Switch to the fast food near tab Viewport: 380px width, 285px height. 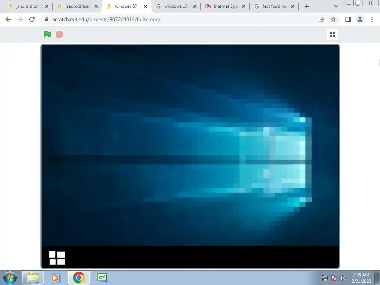(274, 6)
